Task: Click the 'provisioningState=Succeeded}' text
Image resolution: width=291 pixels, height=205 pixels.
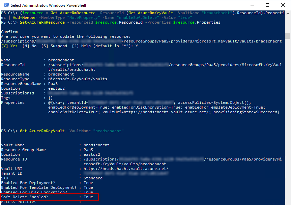Action: click(x=246, y=112)
